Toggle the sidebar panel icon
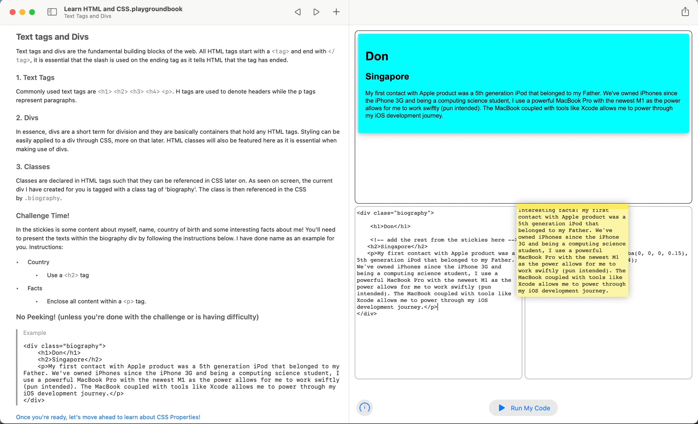This screenshot has width=698, height=424. tap(52, 12)
